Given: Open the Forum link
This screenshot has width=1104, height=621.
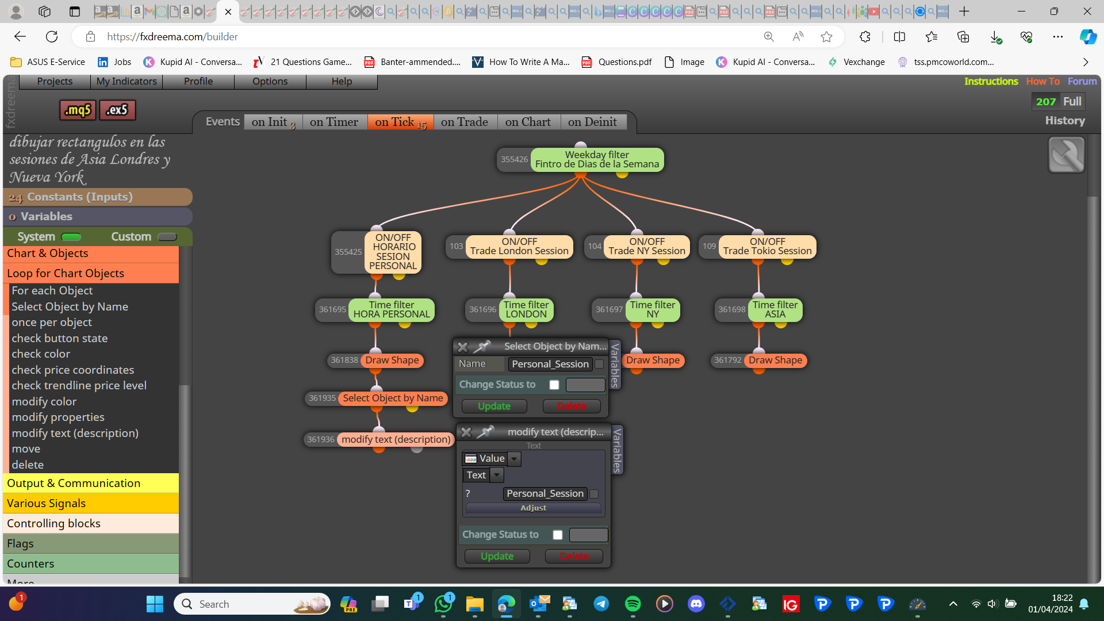Looking at the screenshot, I should click(x=1082, y=82).
